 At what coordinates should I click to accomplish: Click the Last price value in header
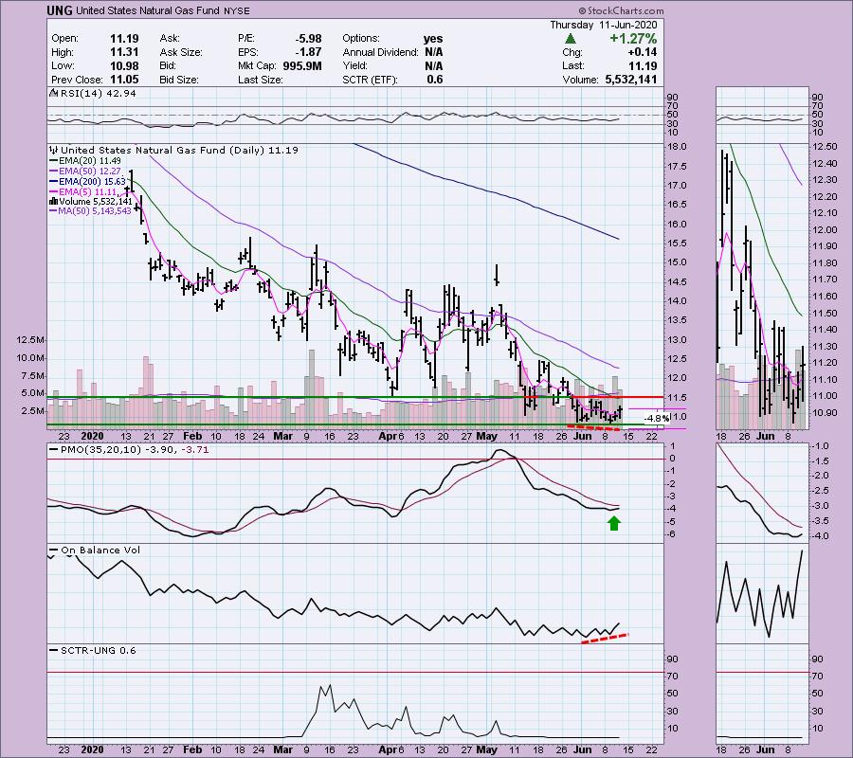coord(643,65)
